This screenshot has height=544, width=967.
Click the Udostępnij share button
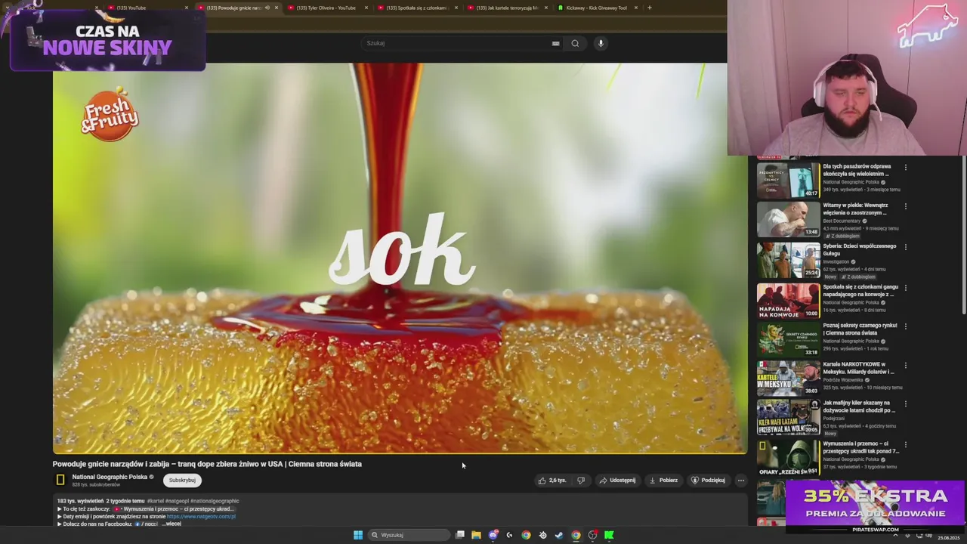[617, 480]
